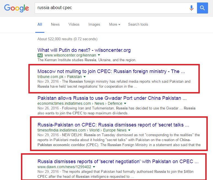Open 'Moscow not mulling to join CPEC' result
Screen dimensions: 213x180
tap(111, 71)
